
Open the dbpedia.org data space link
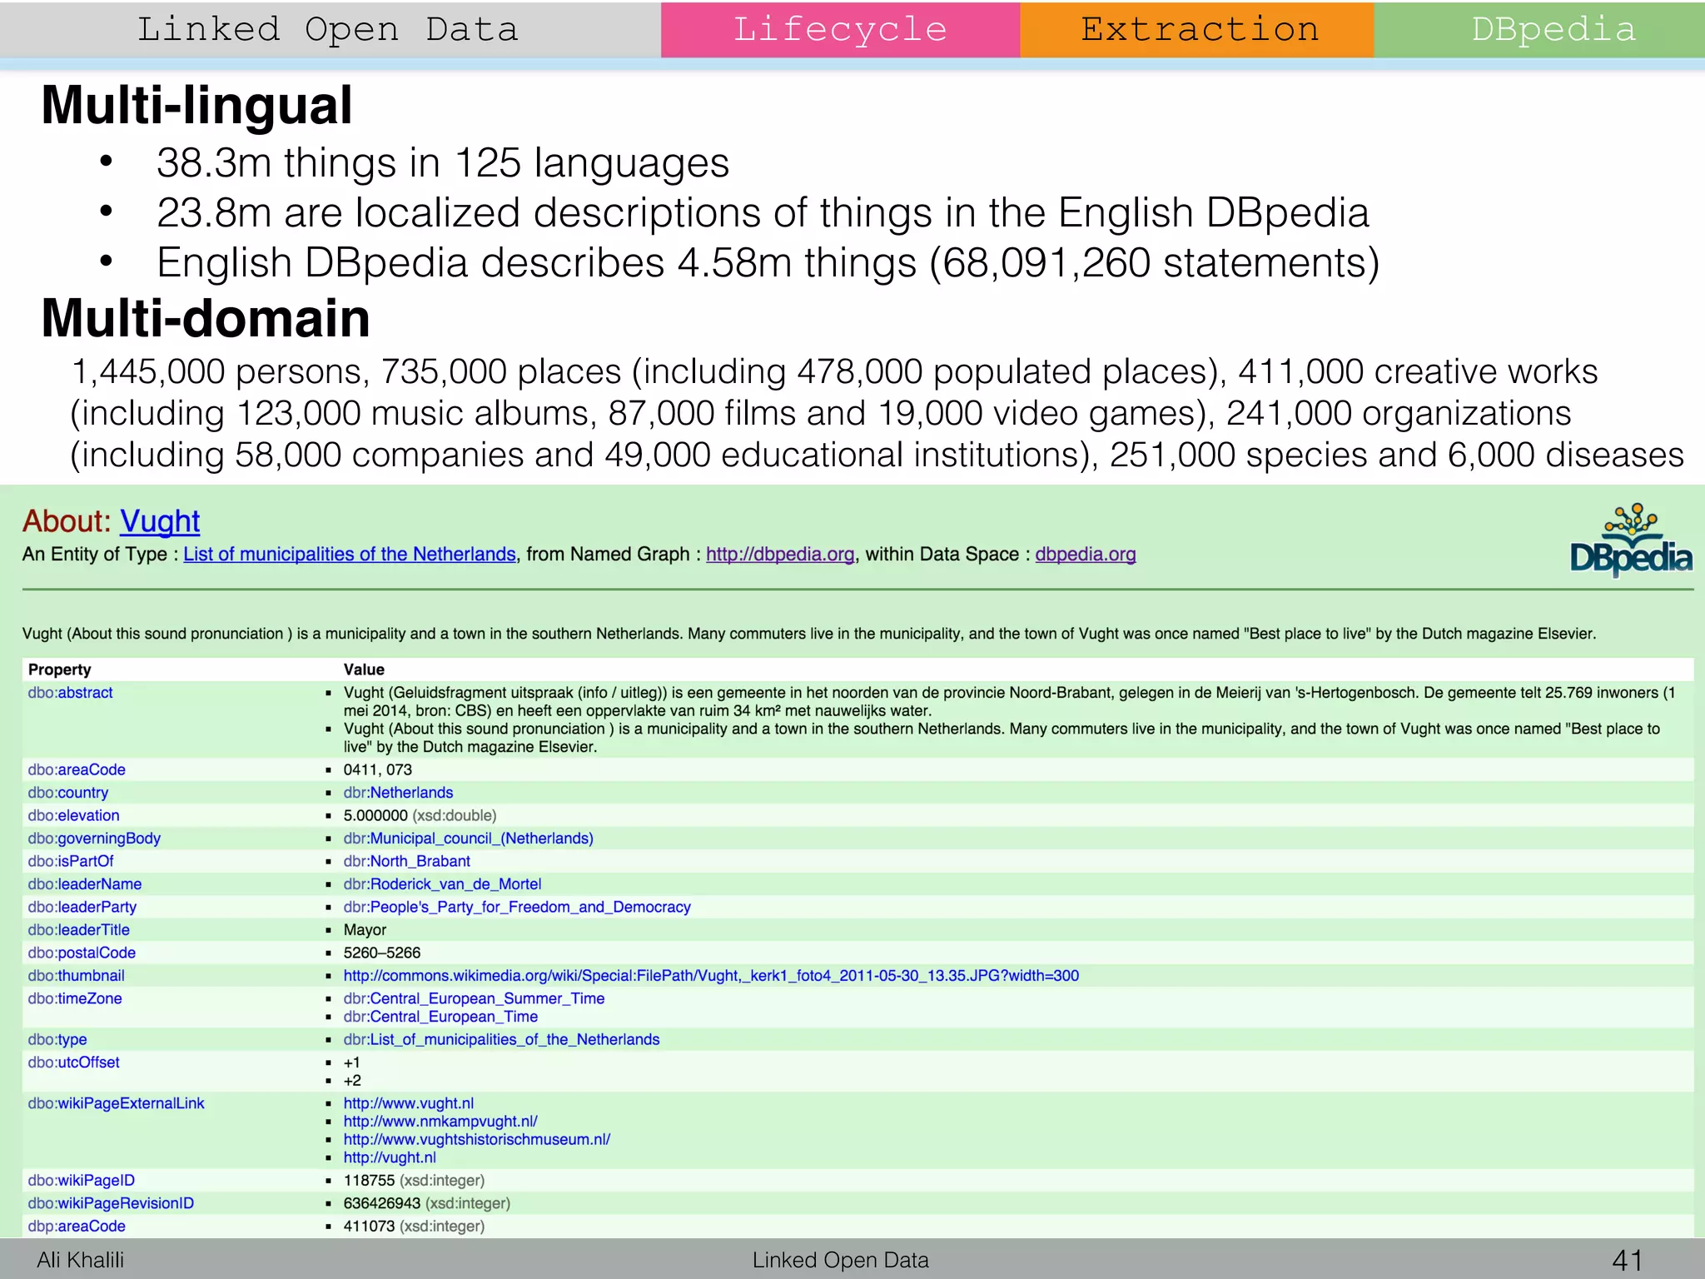click(1085, 555)
